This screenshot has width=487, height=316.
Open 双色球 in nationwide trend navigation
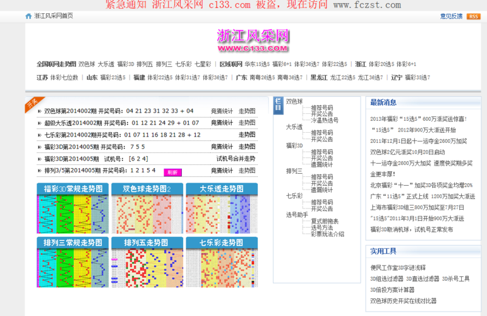pos(87,64)
